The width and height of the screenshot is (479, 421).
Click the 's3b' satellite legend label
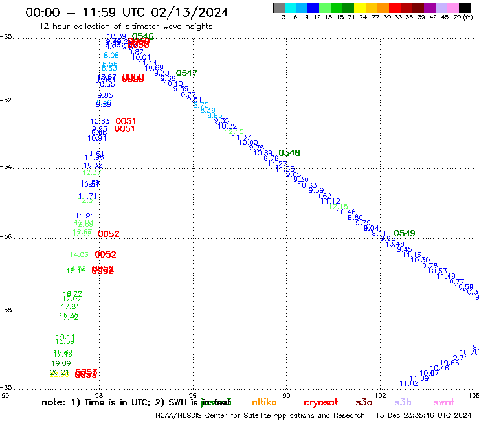click(403, 403)
